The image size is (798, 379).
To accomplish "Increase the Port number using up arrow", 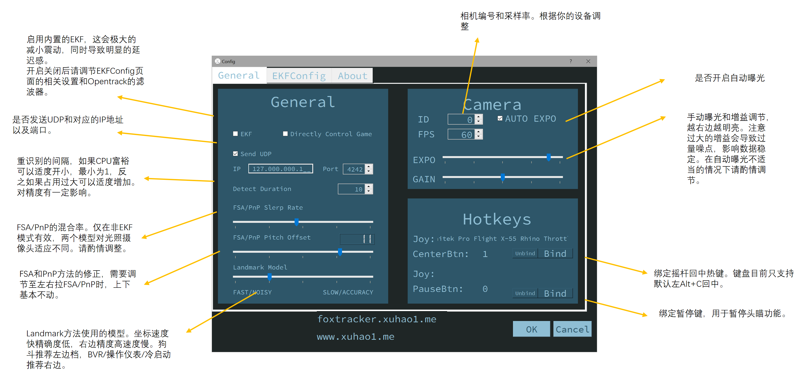I will [369, 167].
